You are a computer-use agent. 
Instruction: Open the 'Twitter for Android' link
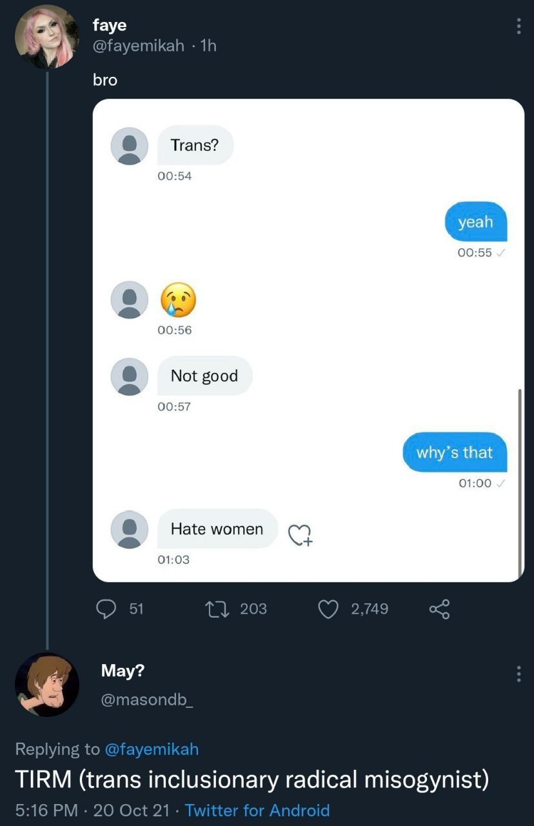[257, 810]
